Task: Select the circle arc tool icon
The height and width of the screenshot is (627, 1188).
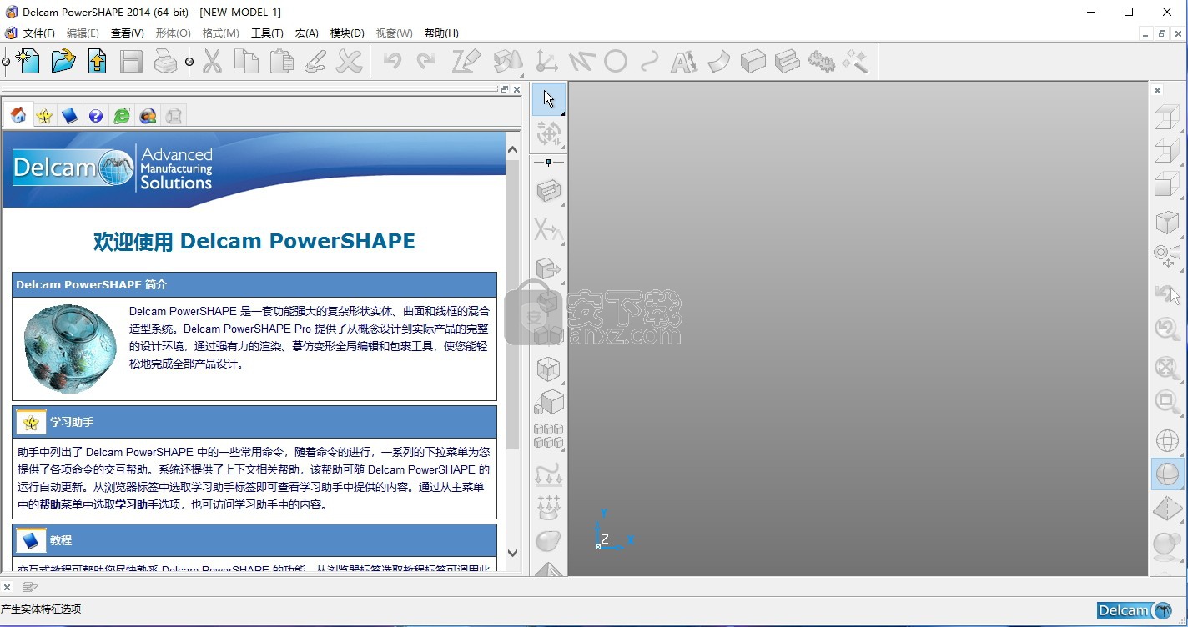Action: click(x=616, y=61)
